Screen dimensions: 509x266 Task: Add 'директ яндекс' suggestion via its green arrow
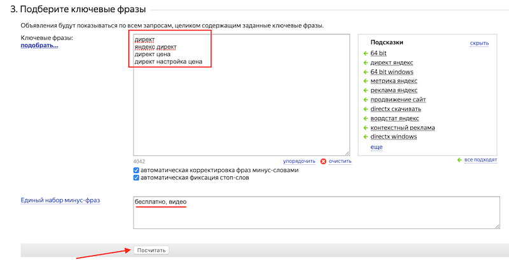point(365,63)
